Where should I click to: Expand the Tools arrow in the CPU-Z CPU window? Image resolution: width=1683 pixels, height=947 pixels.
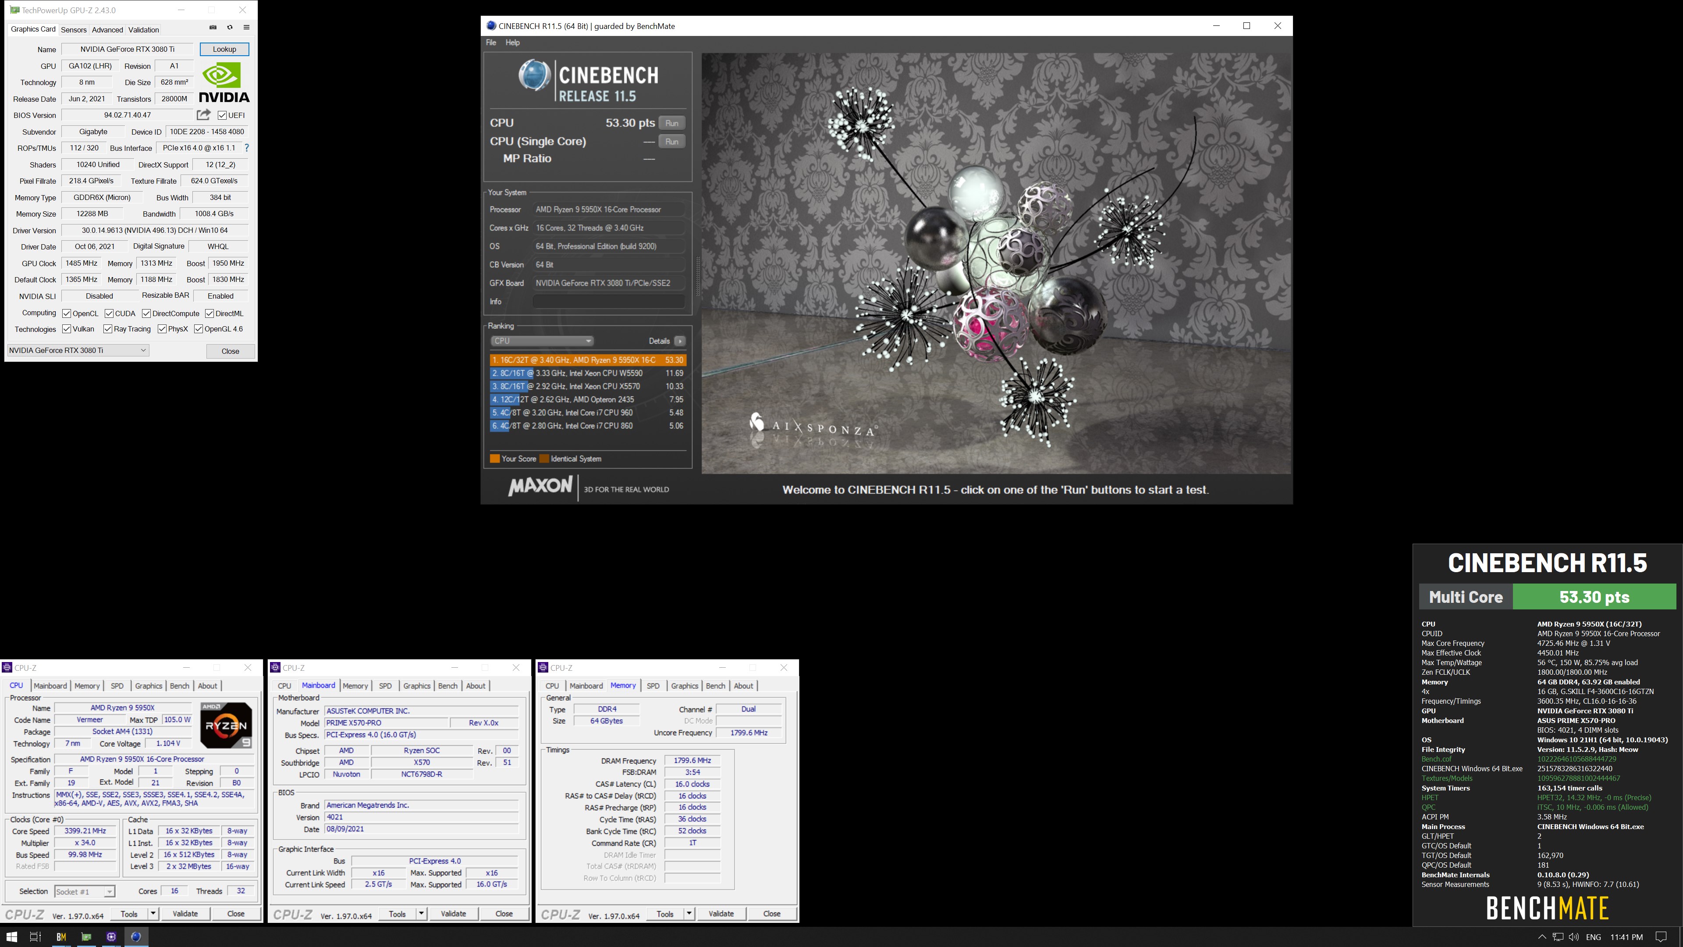click(153, 914)
